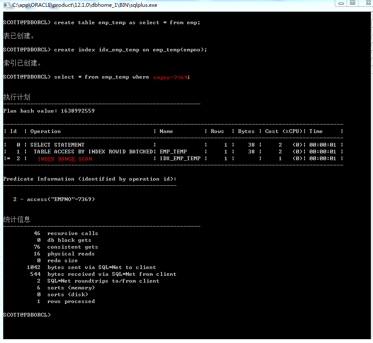The height and width of the screenshot is (343, 373).
Task: Click the sqlplus.exe window title icon
Action: 6,5
